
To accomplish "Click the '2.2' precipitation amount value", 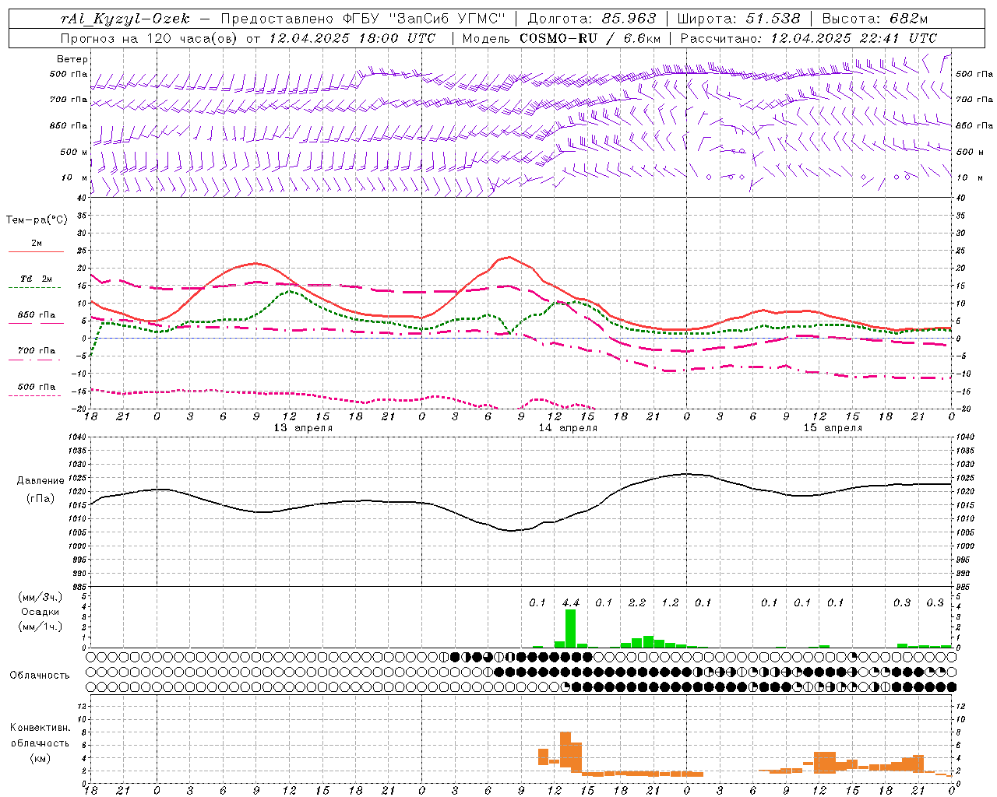I will [x=636, y=602].
